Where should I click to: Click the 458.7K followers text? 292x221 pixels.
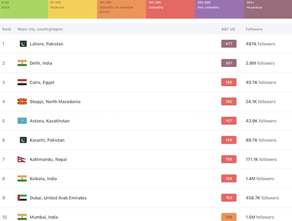coord(262,198)
